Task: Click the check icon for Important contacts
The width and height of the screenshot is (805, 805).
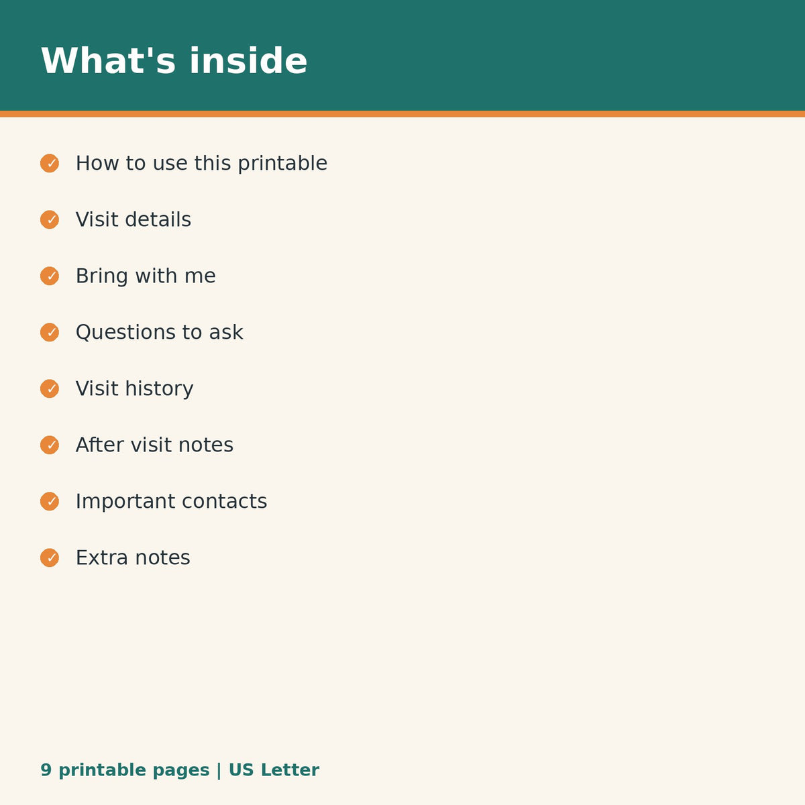Action: [x=50, y=502]
